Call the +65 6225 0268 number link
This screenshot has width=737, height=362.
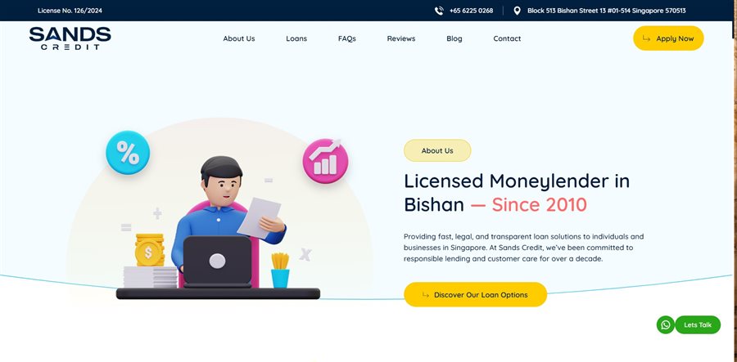(471, 11)
